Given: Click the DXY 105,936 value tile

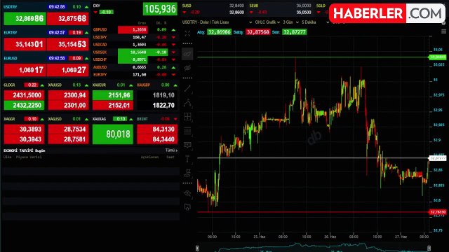Looking at the screenshot, I should click(x=160, y=9).
